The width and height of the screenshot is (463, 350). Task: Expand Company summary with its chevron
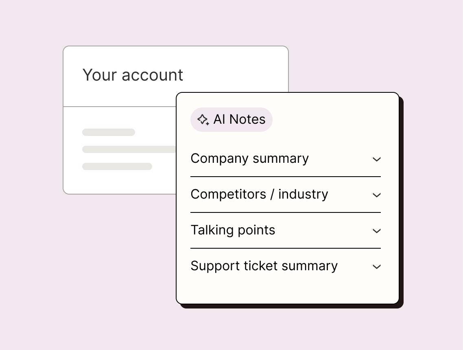pos(377,159)
